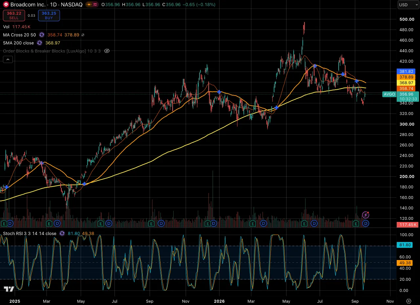Click the red 117.45K volume scale label
This screenshot has height=305, width=420.
pos(407,225)
